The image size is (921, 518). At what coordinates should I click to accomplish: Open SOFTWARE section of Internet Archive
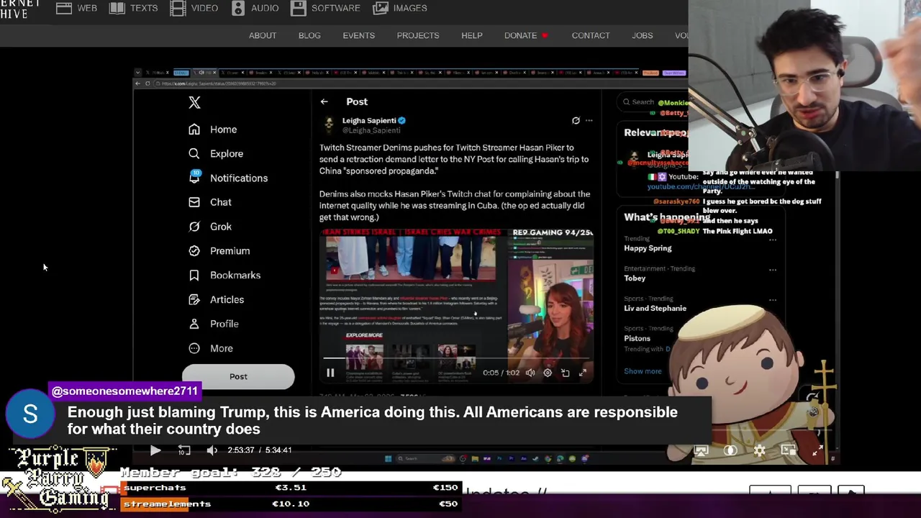326,8
